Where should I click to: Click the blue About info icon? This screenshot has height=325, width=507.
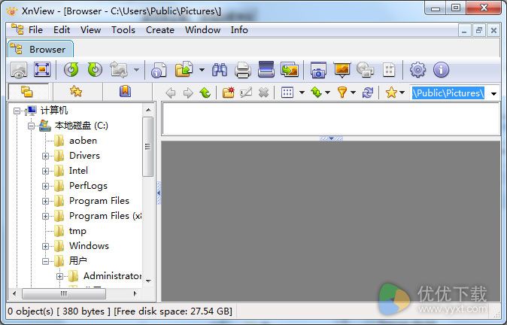(441, 69)
